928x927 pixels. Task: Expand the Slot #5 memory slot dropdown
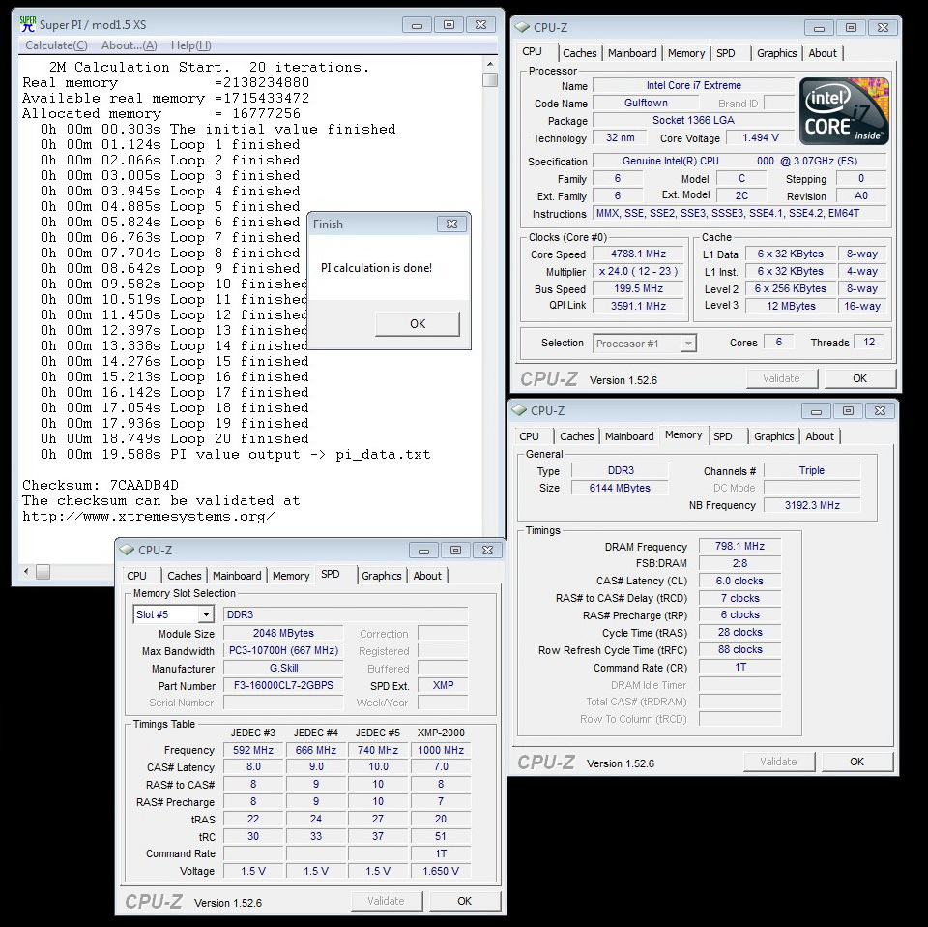[x=205, y=614]
